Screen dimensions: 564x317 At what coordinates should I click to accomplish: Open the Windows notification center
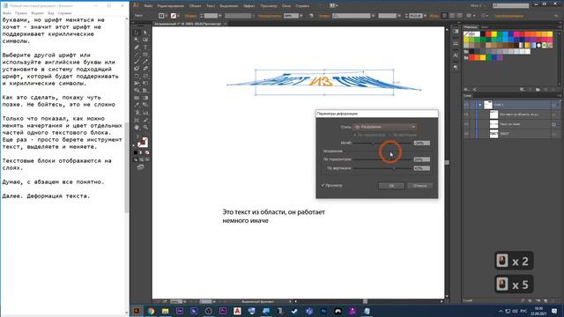554,311
